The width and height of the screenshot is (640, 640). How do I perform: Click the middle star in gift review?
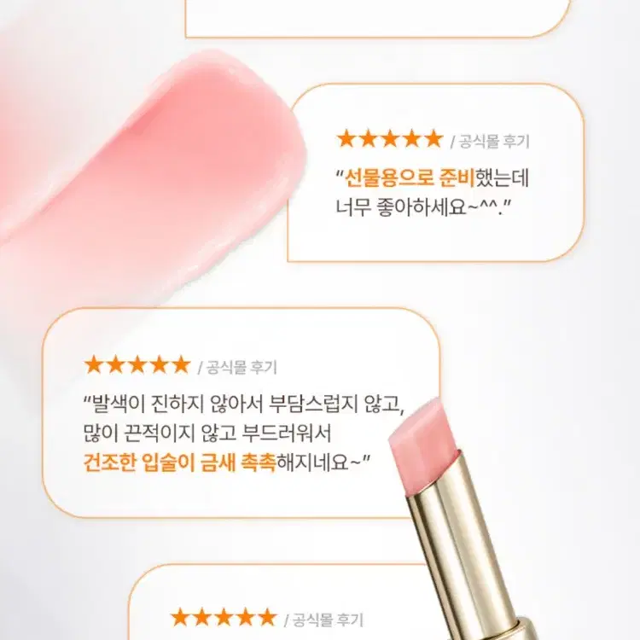pyautogui.click(x=390, y=139)
